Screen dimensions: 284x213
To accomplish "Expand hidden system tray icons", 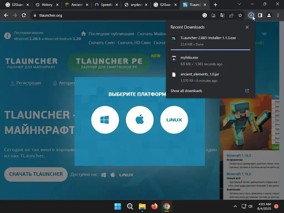I will tap(235, 206).
